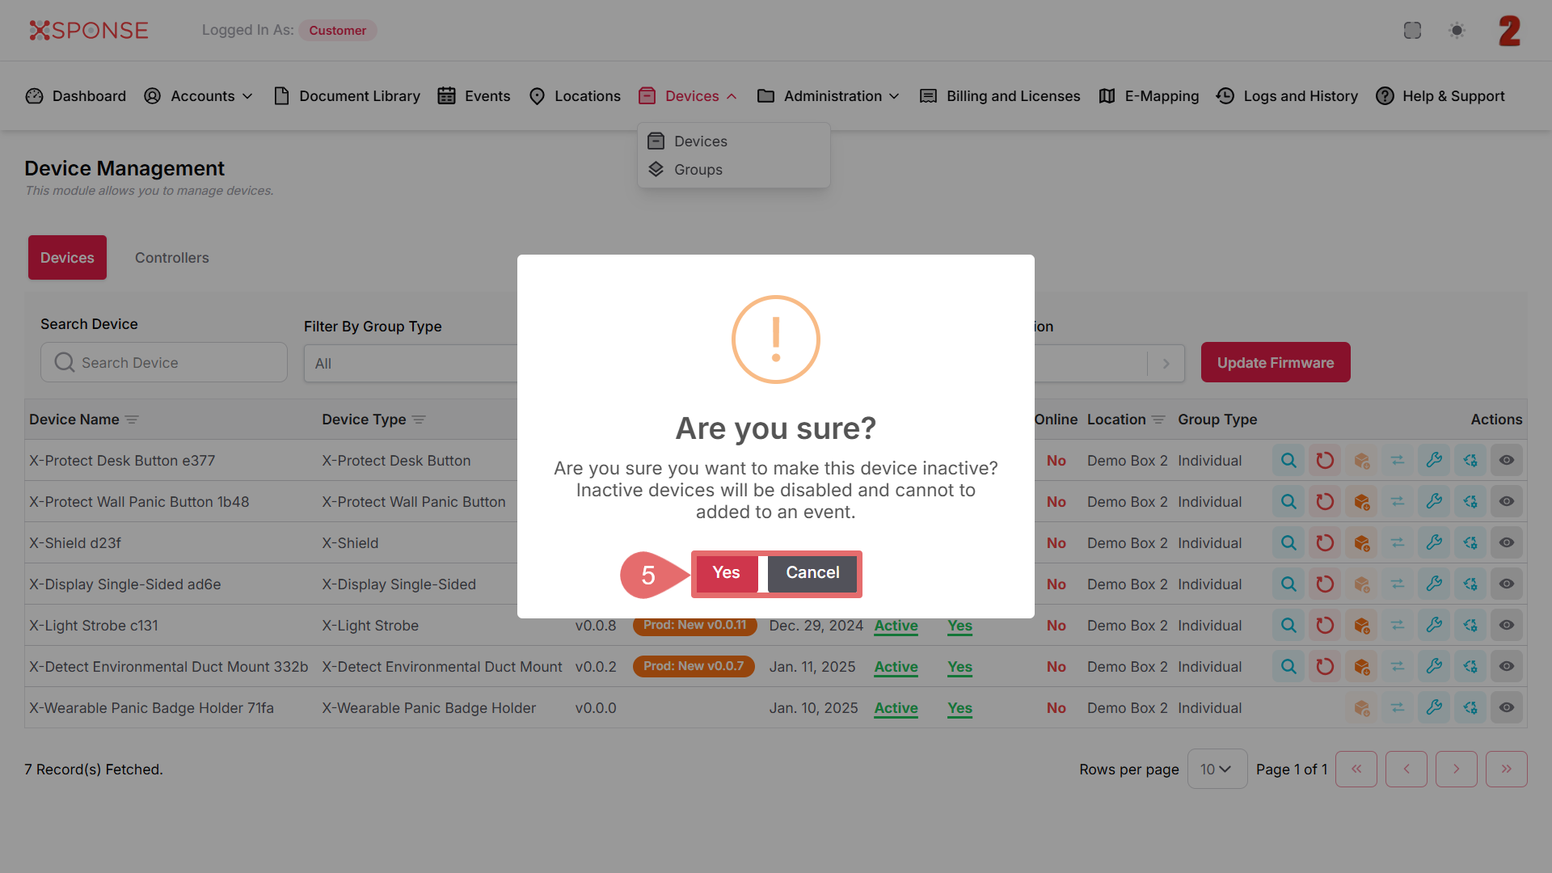Click firmware package icon for X-Protect Wall Panic Button
1552x873 pixels.
click(x=1361, y=502)
